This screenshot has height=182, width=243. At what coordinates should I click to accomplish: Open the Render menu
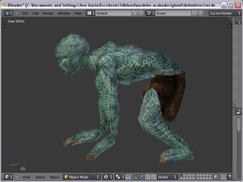[48, 13]
